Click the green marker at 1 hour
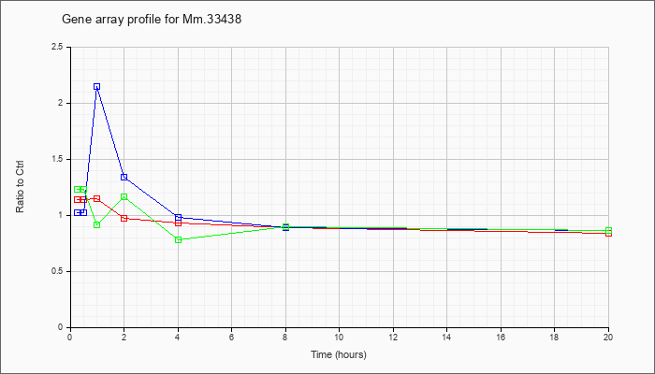Viewport: 655px width, 374px height. coord(97,224)
